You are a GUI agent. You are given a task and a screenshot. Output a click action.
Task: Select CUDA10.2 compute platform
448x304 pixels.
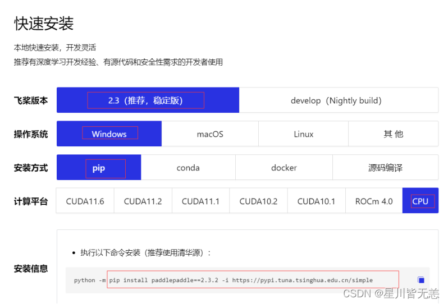pyautogui.click(x=258, y=201)
